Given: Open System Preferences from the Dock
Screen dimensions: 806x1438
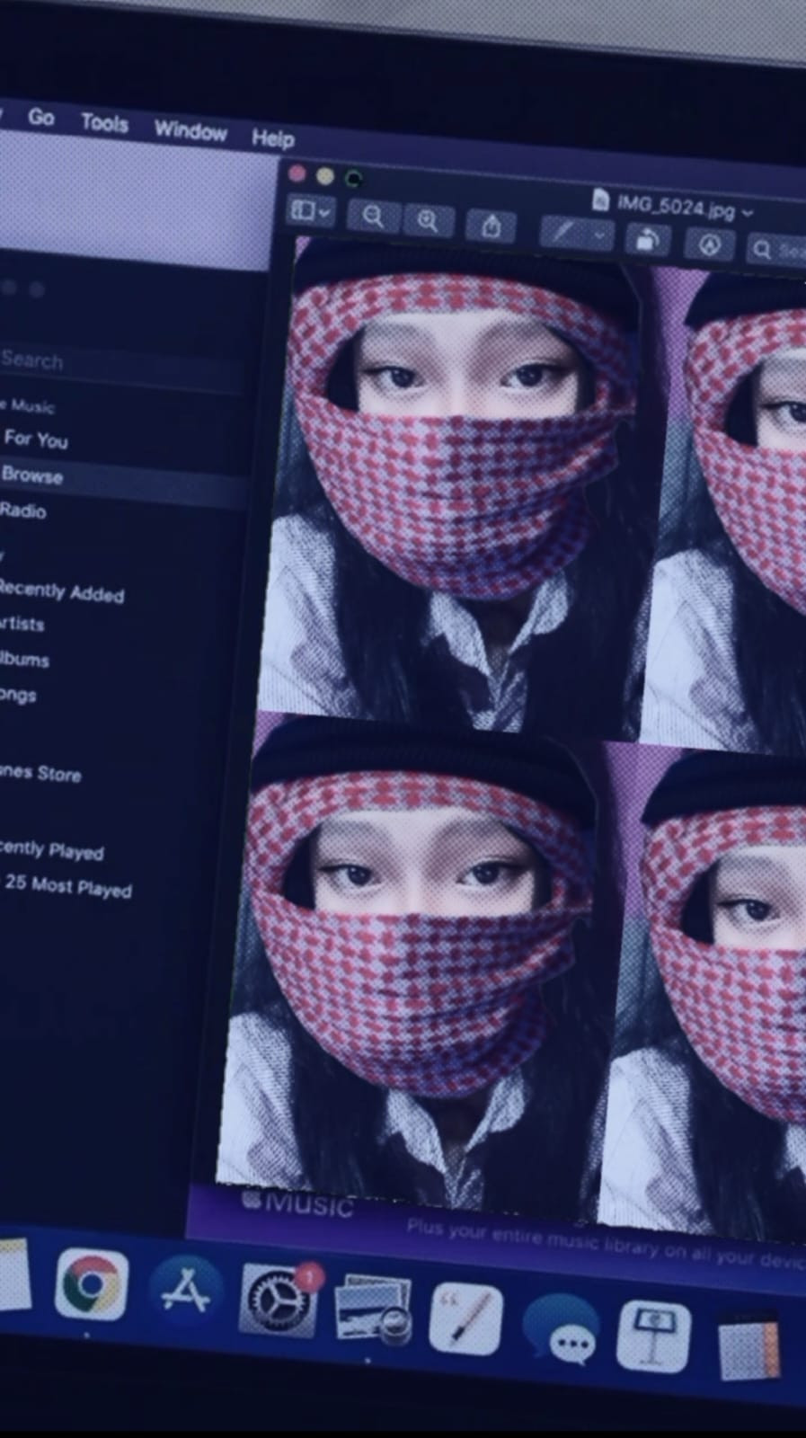Looking at the screenshot, I should click(x=278, y=1300).
